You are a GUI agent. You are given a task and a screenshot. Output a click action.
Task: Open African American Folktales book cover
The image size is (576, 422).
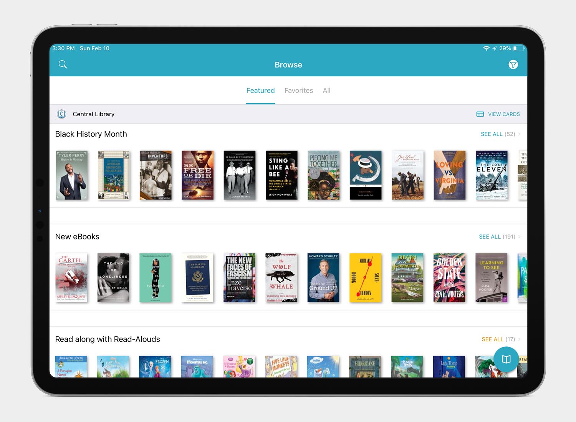[x=113, y=175]
